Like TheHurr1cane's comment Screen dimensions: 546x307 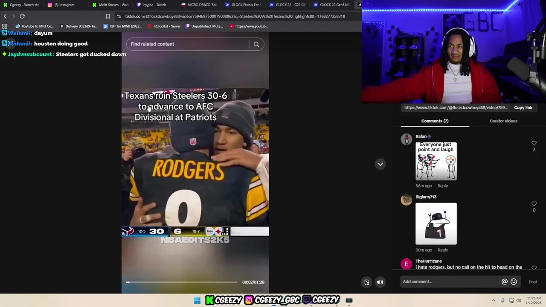(534, 267)
